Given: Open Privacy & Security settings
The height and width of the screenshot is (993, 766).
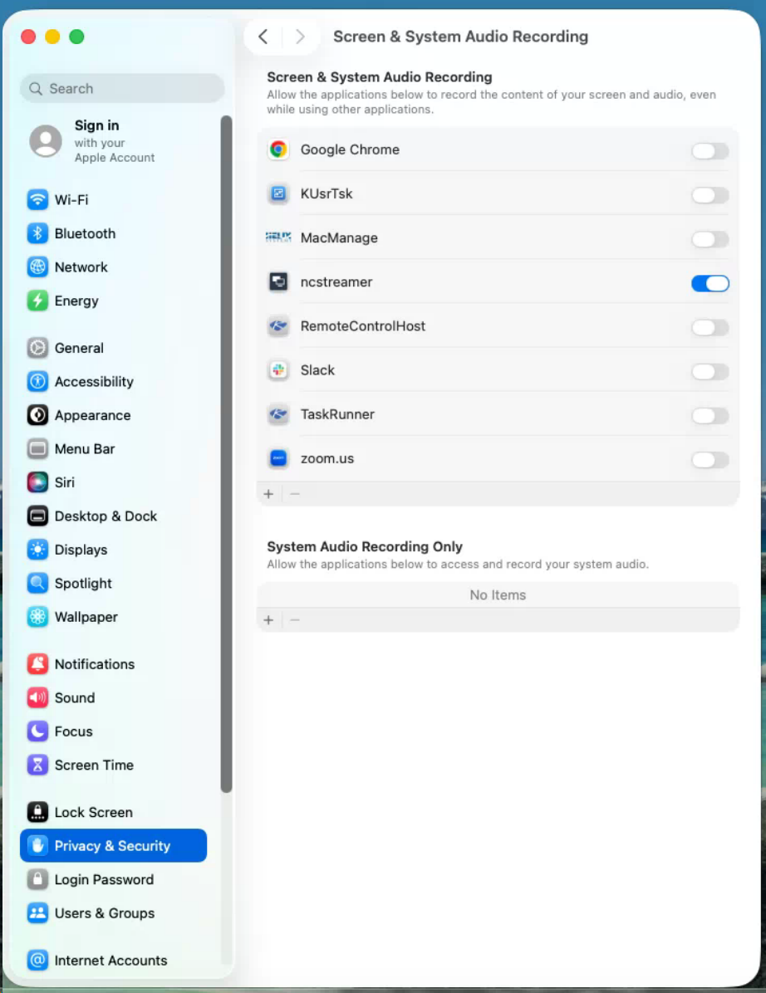Looking at the screenshot, I should tap(114, 845).
